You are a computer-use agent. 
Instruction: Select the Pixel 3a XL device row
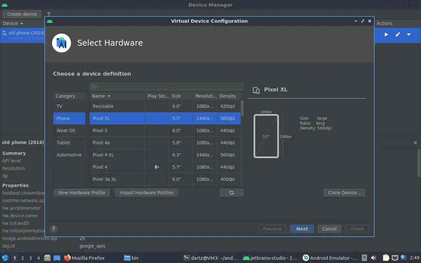[165, 179]
